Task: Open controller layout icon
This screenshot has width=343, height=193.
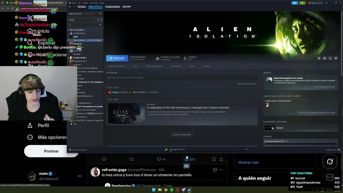Action: coord(325,58)
